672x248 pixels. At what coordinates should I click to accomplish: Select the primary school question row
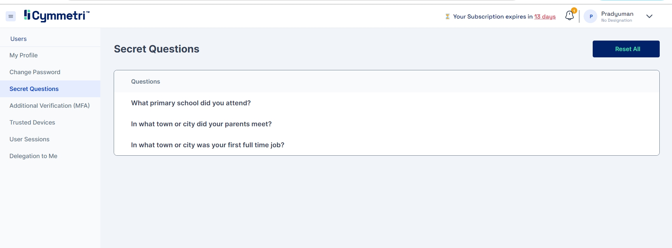(191, 103)
